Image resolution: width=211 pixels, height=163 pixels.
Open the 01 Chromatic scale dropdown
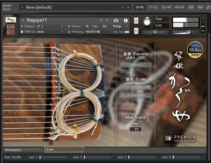click(x=136, y=87)
